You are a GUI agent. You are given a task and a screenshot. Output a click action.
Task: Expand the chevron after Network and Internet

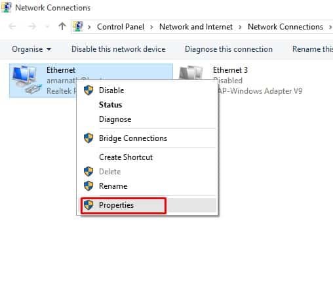tap(240, 27)
